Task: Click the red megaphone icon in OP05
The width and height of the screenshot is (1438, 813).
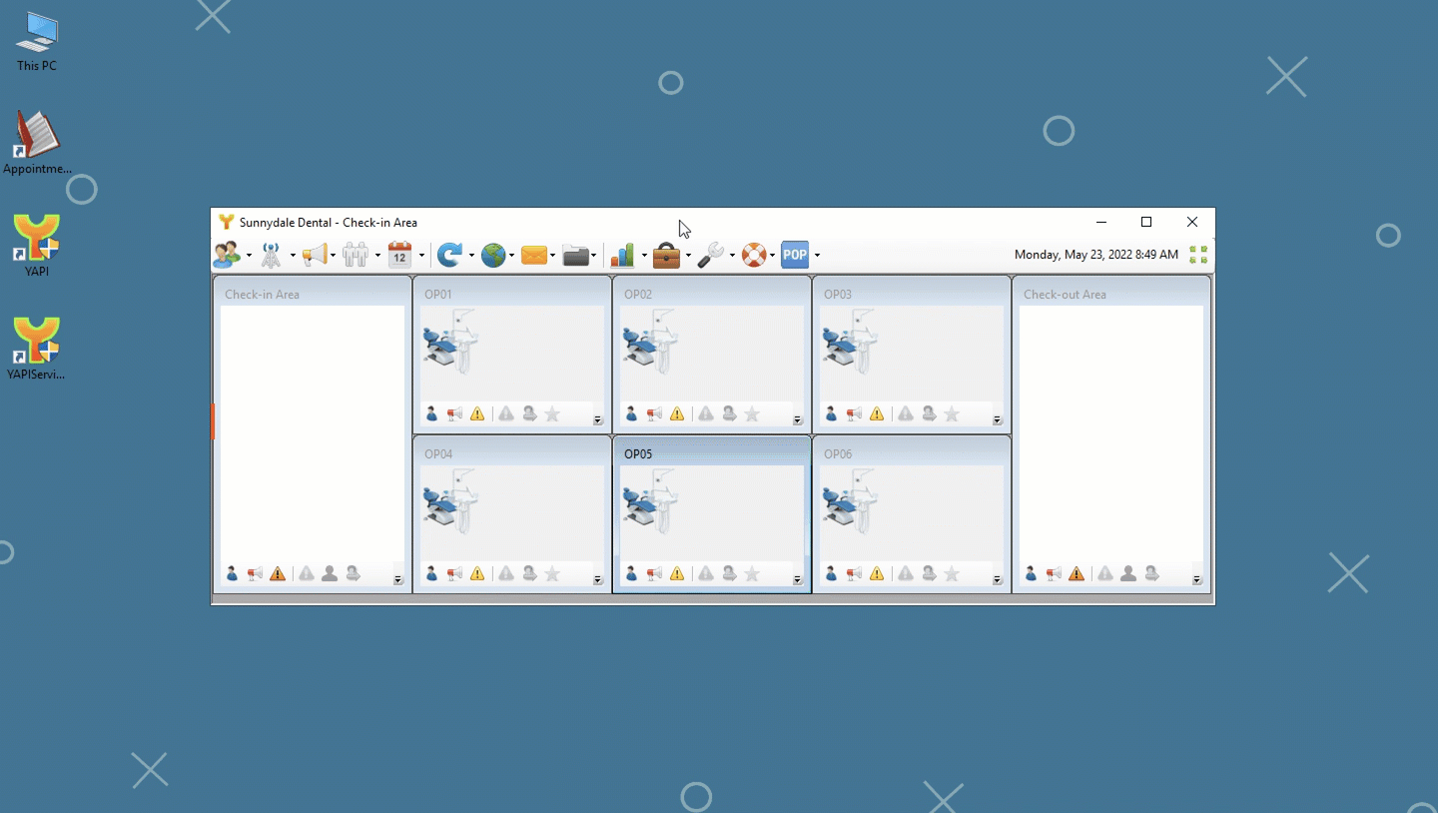Action: click(654, 573)
